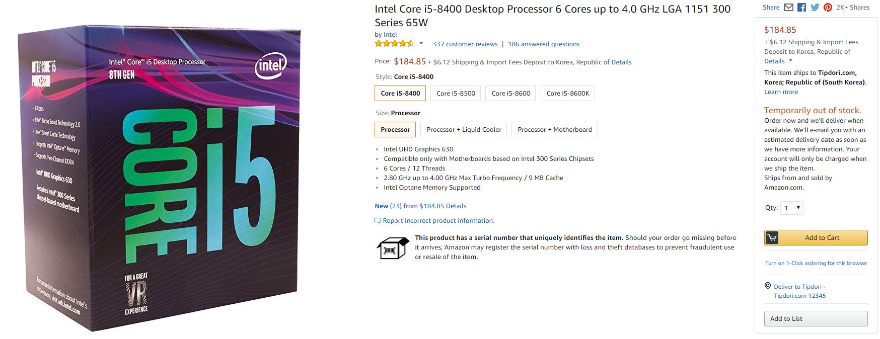Image resolution: width=880 pixels, height=339 pixels.
Task: Open the 186 answered questions link
Action: click(x=544, y=44)
